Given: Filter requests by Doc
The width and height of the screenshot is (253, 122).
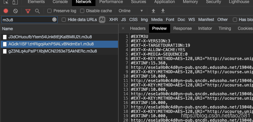Looking at the screenshot, I should (181, 20).
